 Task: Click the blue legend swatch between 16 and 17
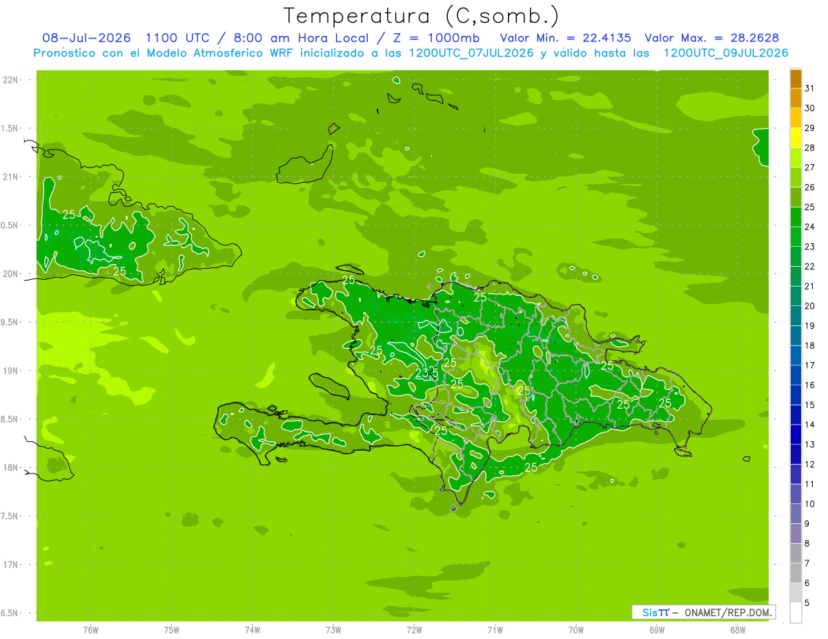796,376
